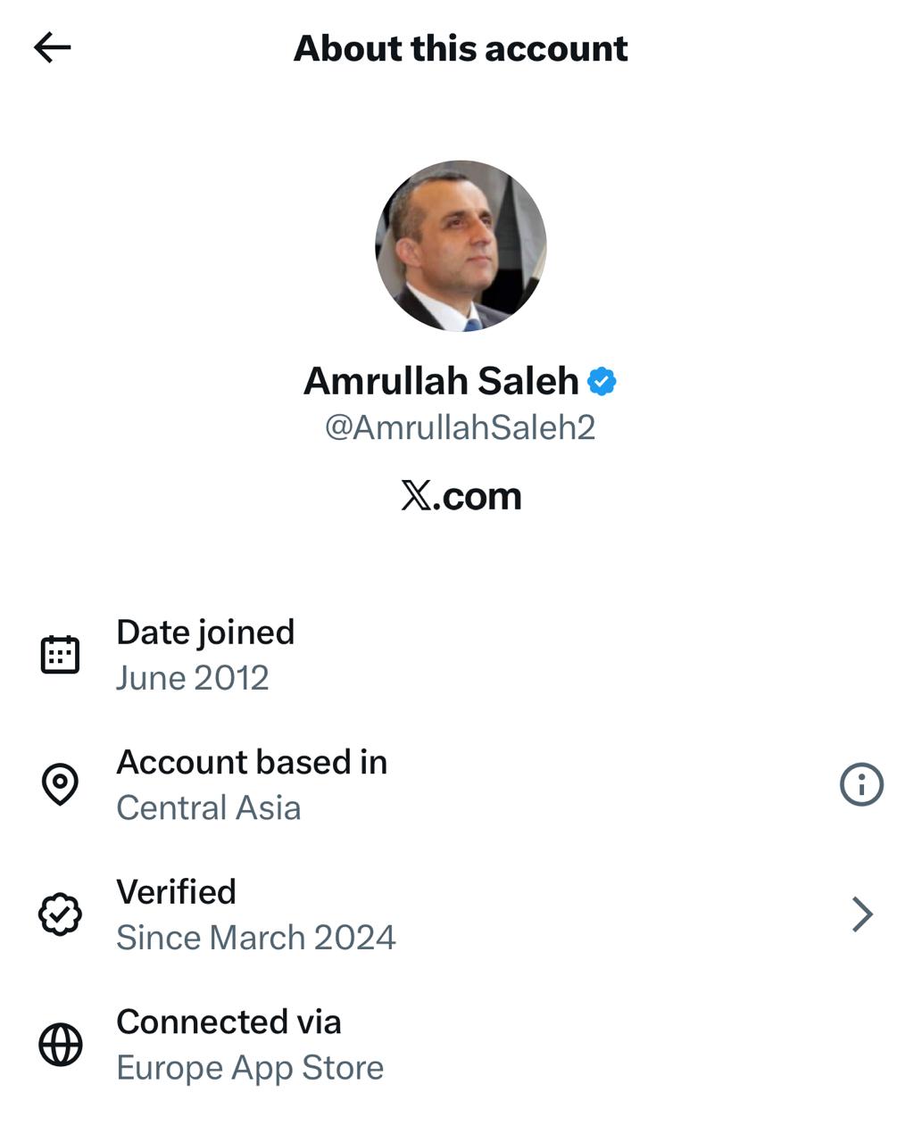
Task: Tap the Amrullah Saleh display name
Action: point(441,381)
